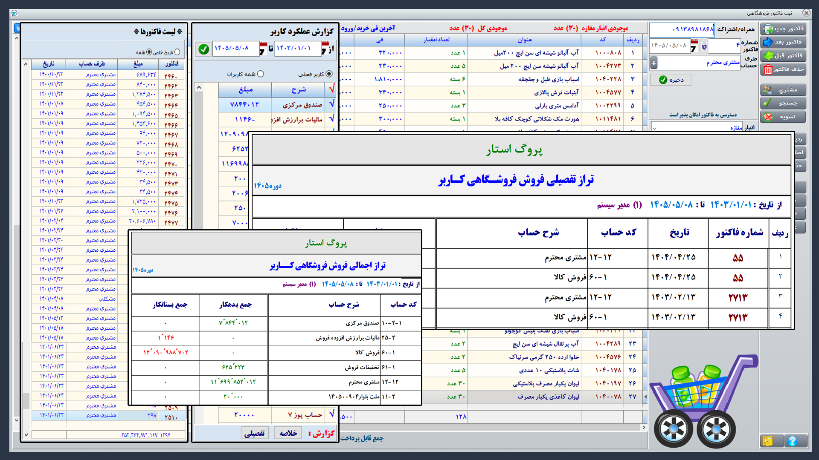Click the purple lock icon beside invoice number
The image size is (819, 460).
click(704, 46)
